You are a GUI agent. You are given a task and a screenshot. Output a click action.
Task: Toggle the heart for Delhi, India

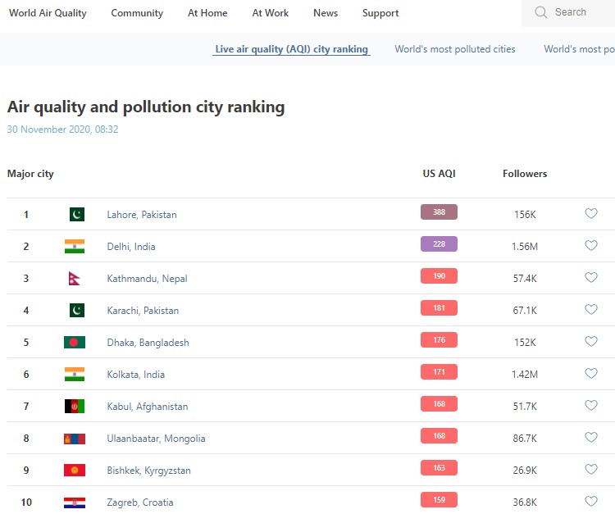pos(590,246)
